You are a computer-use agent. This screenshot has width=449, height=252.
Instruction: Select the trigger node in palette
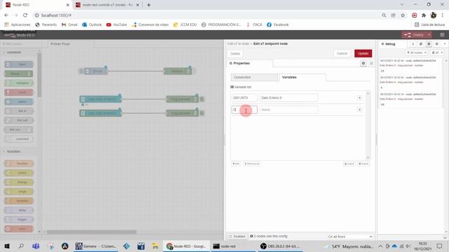(x=19, y=219)
